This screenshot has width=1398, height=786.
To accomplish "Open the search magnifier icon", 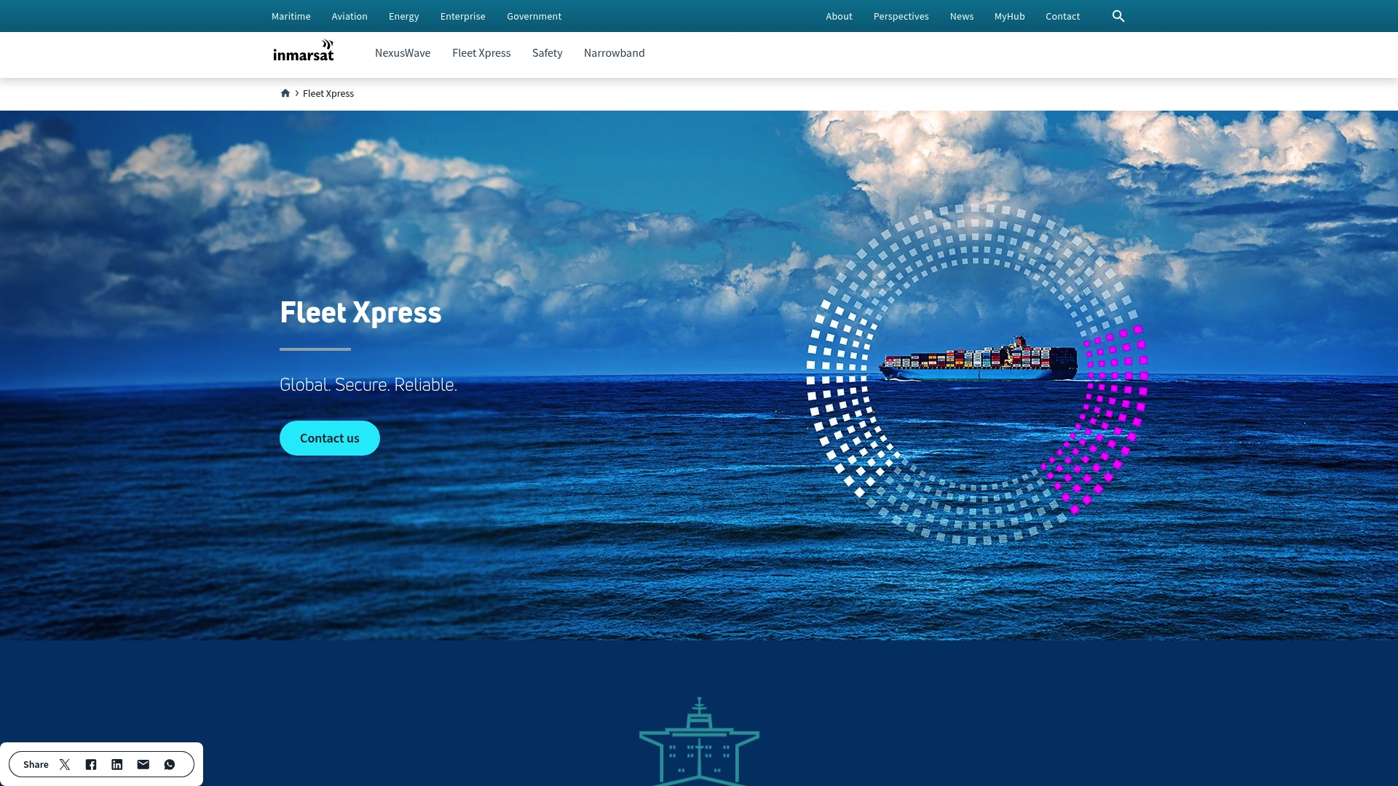I will pyautogui.click(x=1118, y=16).
